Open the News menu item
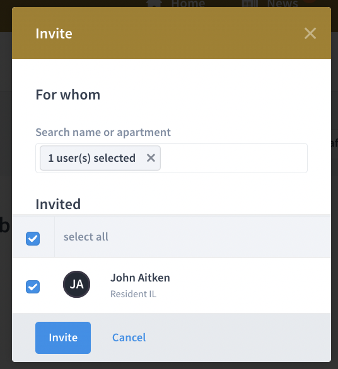 tap(283, 3)
